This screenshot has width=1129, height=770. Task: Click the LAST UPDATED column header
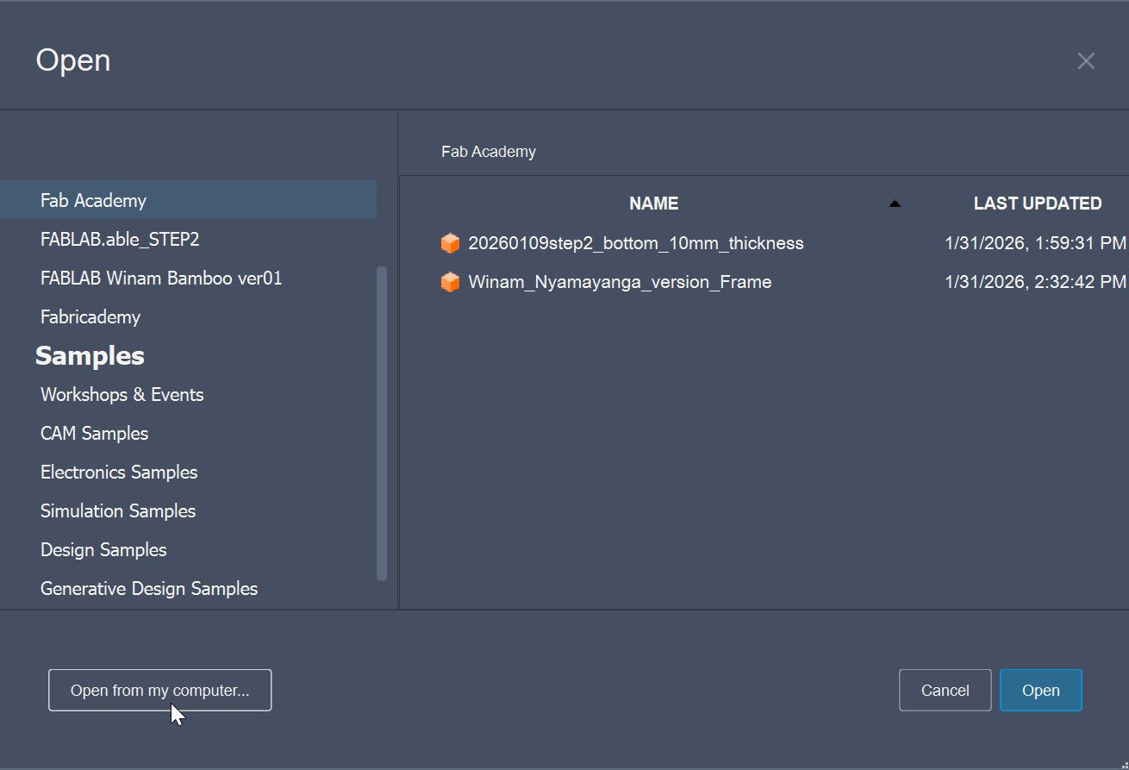(1038, 203)
